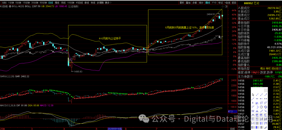The width and height of the screenshot is (282, 130).
Task: Select the 月线 monthly chart tab
Action: 63,3
